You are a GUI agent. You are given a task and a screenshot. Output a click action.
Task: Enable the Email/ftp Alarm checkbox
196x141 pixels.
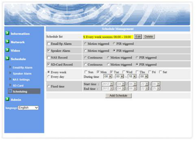pyautogui.click(x=49, y=43)
